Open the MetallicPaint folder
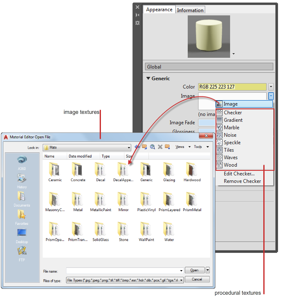The width and height of the screenshot is (282, 298). pos(101,202)
